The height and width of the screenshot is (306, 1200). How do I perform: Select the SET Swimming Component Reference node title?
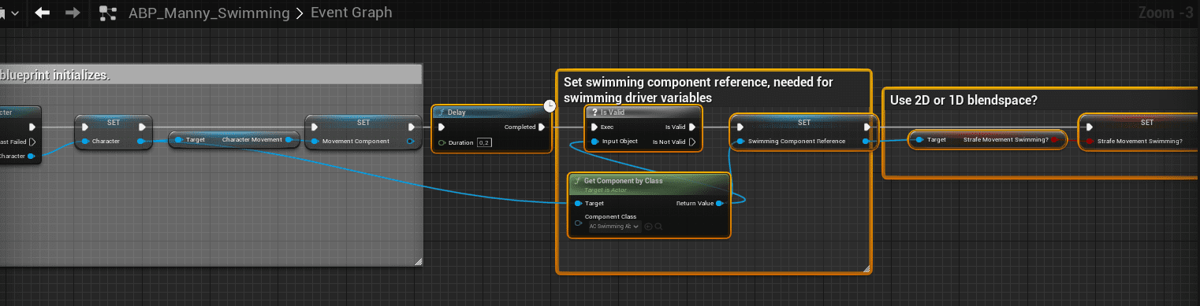(803, 122)
